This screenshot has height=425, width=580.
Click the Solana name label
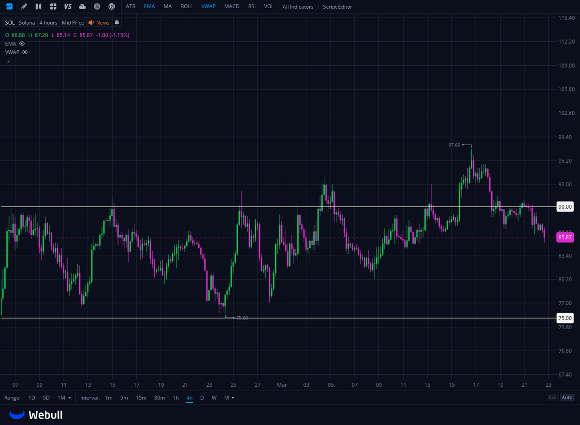(x=27, y=23)
